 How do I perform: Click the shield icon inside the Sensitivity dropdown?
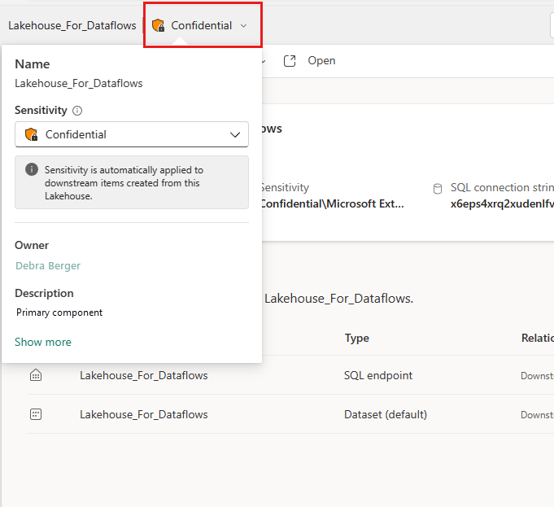[x=32, y=134]
